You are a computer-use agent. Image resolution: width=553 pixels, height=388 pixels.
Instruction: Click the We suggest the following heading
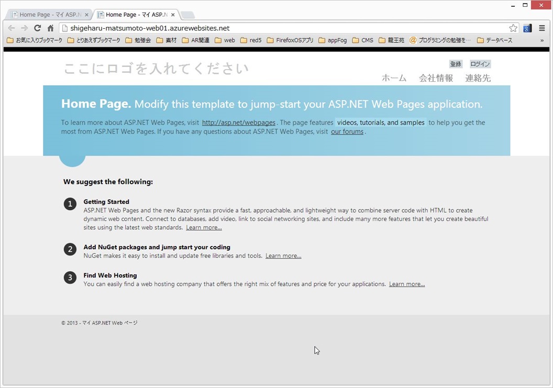tap(108, 182)
